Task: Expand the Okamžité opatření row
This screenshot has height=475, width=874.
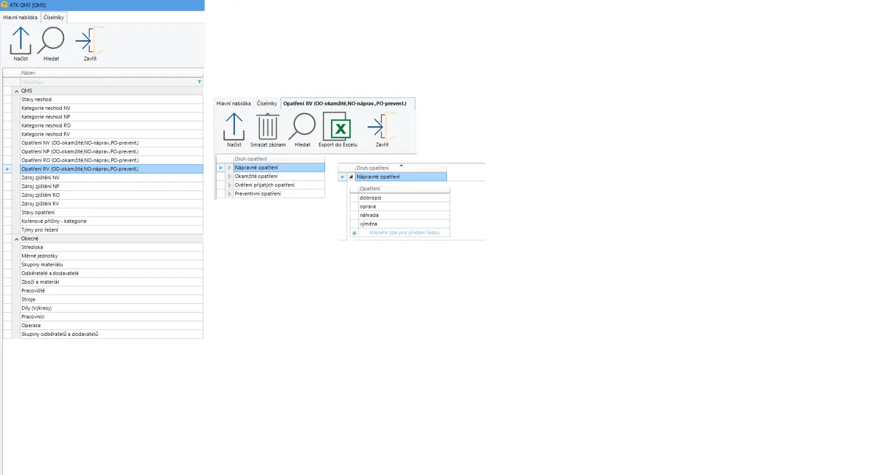Action: [230, 176]
